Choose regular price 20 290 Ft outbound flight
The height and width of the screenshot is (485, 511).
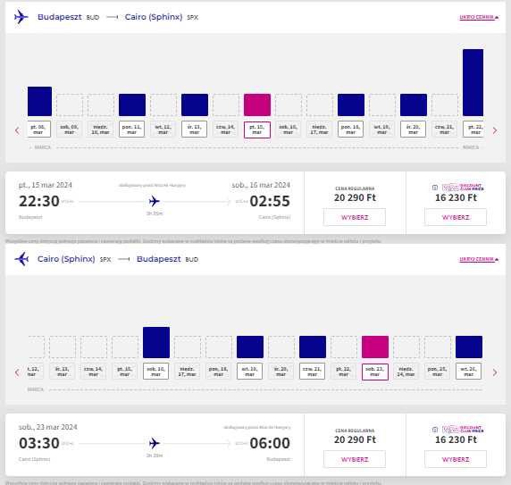click(355, 217)
